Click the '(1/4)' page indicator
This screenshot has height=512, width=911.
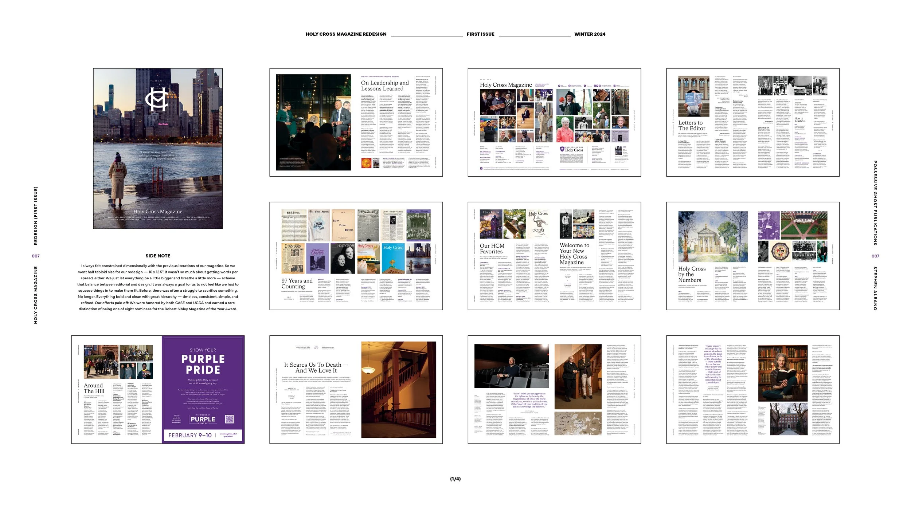click(455, 479)
